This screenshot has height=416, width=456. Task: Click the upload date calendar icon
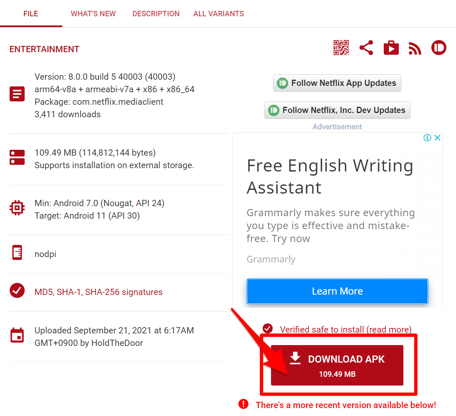tap(17, 335)
